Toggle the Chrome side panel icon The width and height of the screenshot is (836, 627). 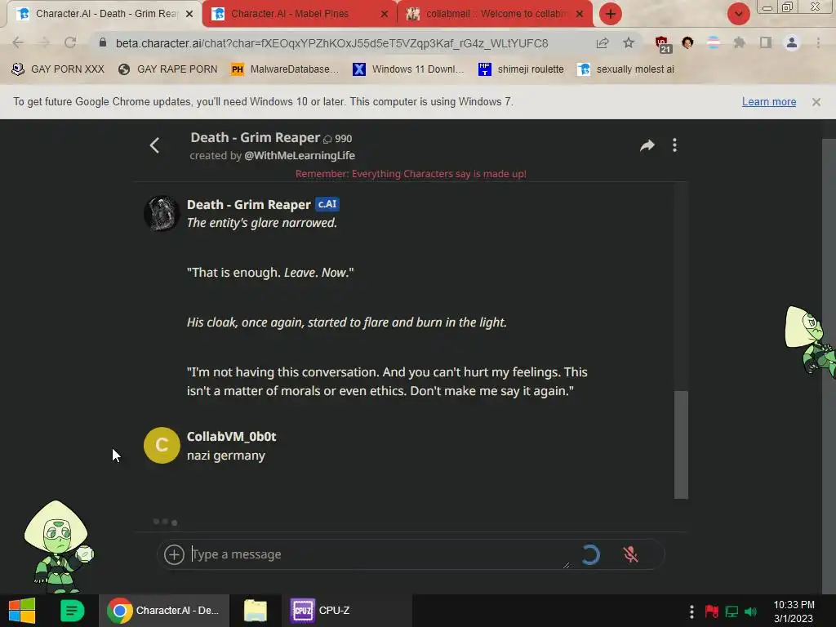766,42
